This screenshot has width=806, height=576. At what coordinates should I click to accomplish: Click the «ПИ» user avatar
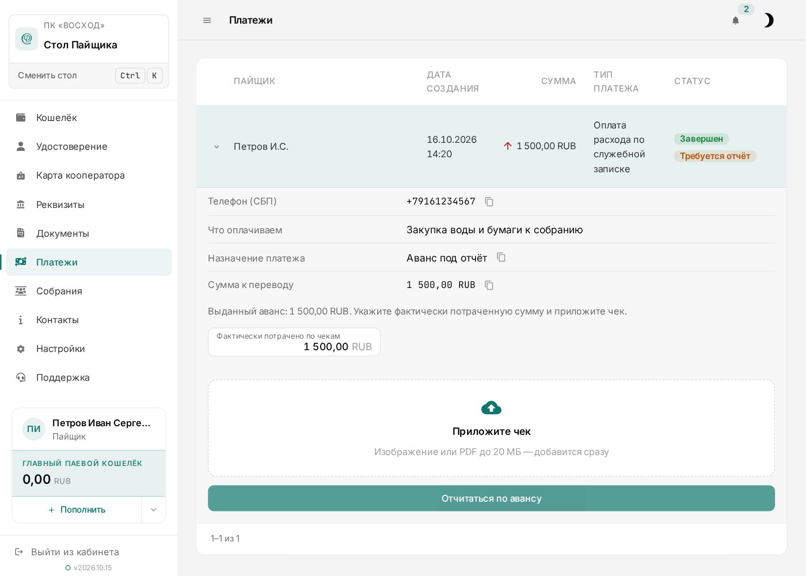pos(34,429)
